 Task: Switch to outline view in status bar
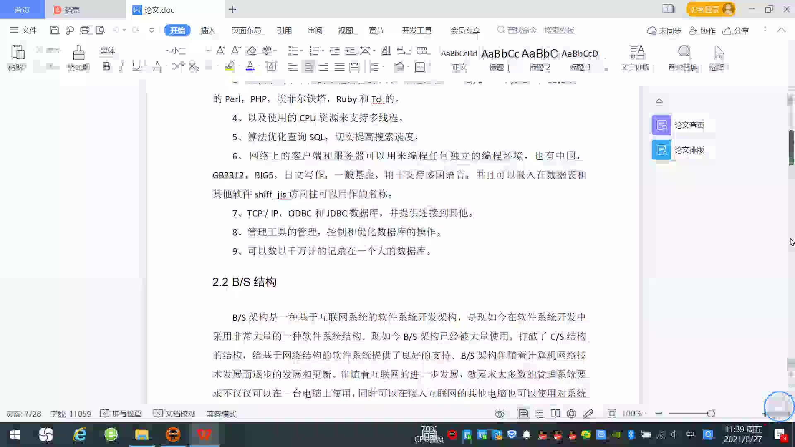539,414
